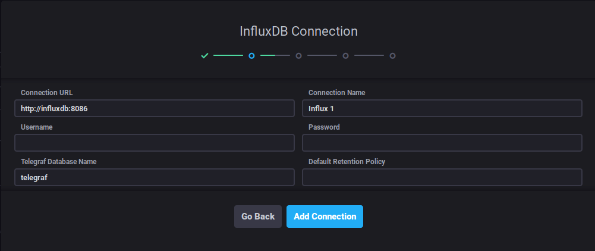
Task: Jump to the last wizard step circle
Action: 393,56
